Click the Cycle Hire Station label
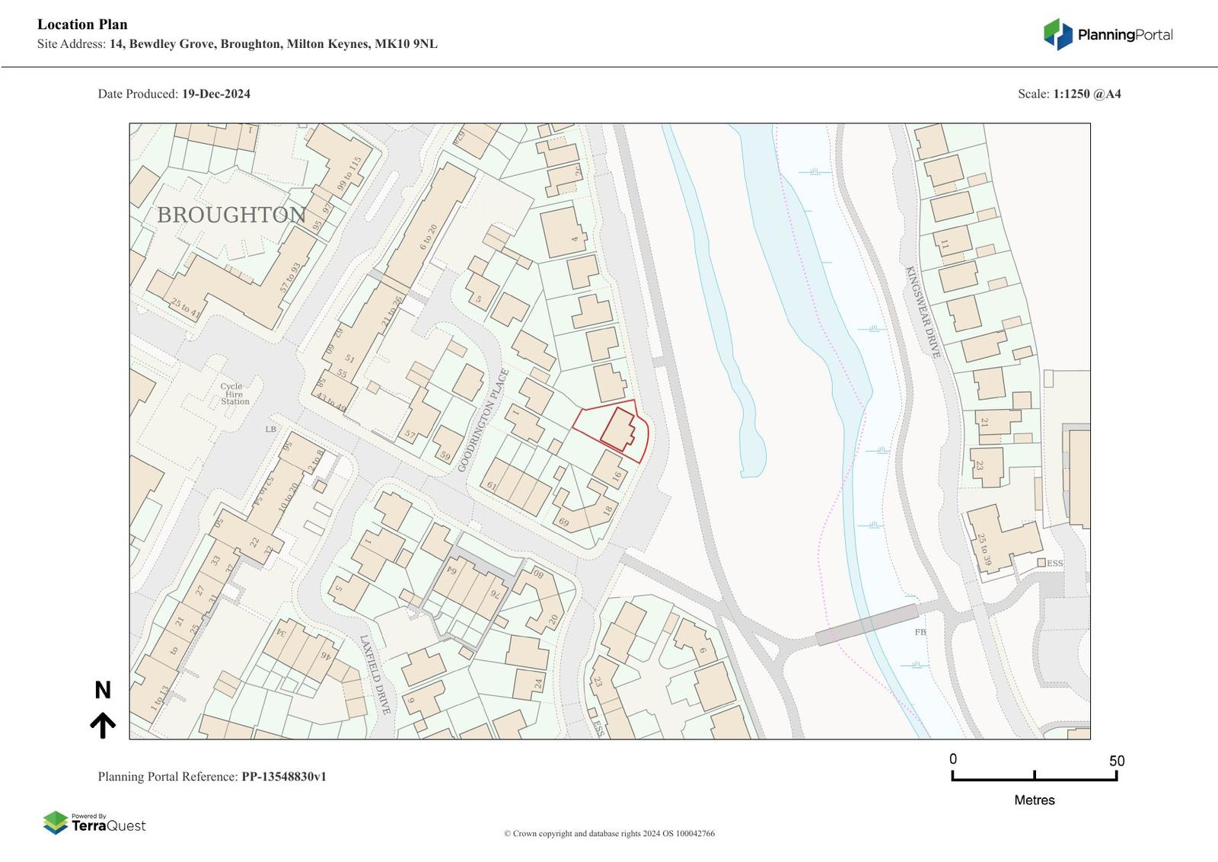 234,394
